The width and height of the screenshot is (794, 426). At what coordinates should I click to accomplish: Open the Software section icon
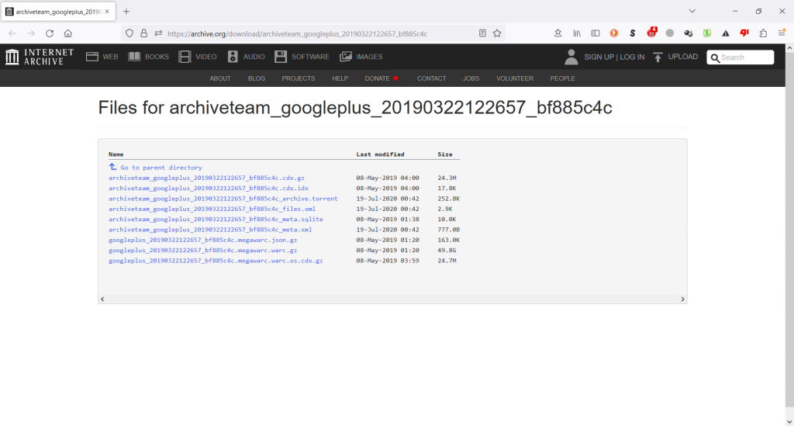click(x=281, y=57)
